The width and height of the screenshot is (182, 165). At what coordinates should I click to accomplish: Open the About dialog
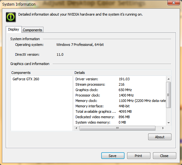pyautogui.click(x=160, y=137)
